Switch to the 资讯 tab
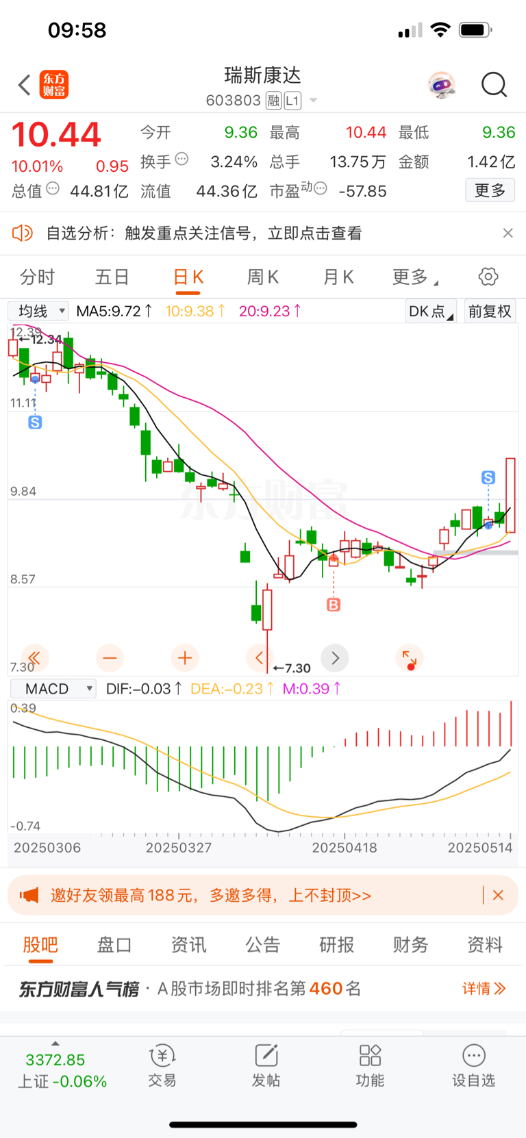This screenshot has height=1138, width=526. coord(188,945)
